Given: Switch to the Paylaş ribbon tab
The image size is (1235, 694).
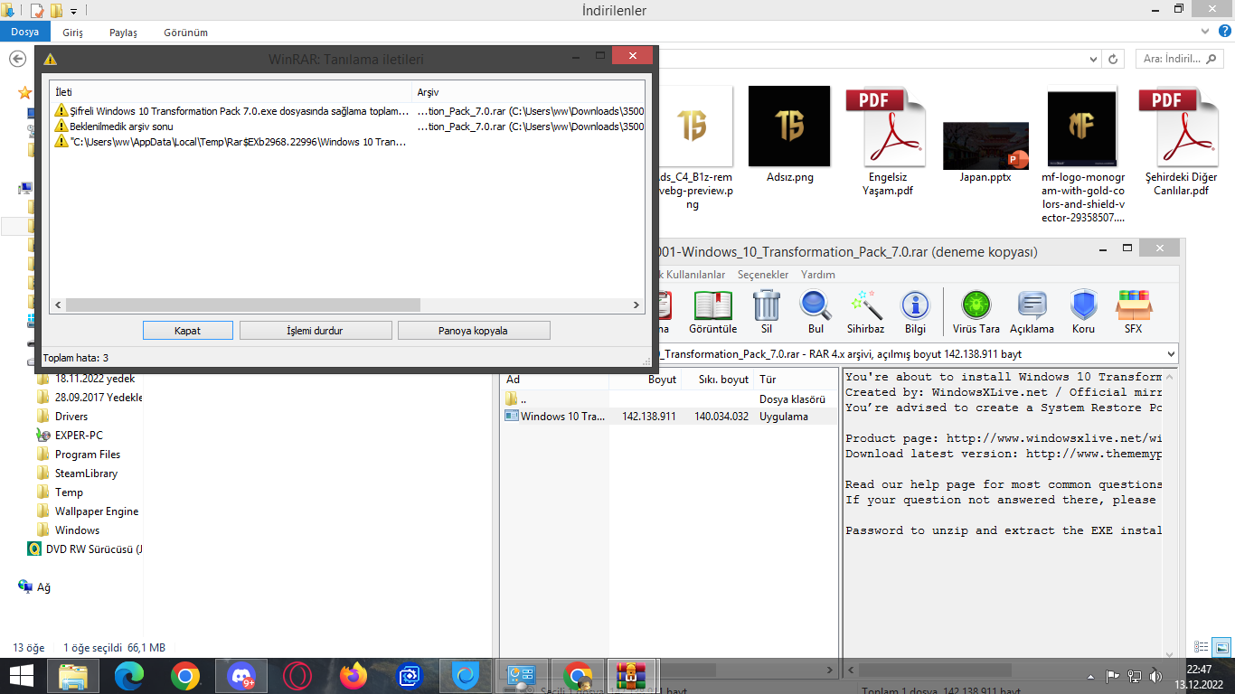Looking at the screenshot, I should [x=123, y=32].
